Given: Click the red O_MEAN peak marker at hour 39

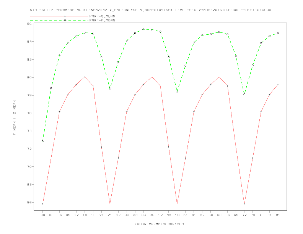Looking at the screenshot, I should (152, 77).
